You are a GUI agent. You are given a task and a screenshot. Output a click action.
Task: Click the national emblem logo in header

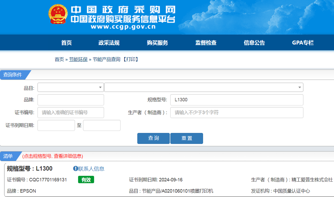(x=58, y=14)
